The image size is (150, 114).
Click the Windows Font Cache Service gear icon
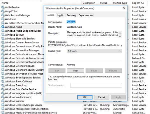(x=3, y=89)
